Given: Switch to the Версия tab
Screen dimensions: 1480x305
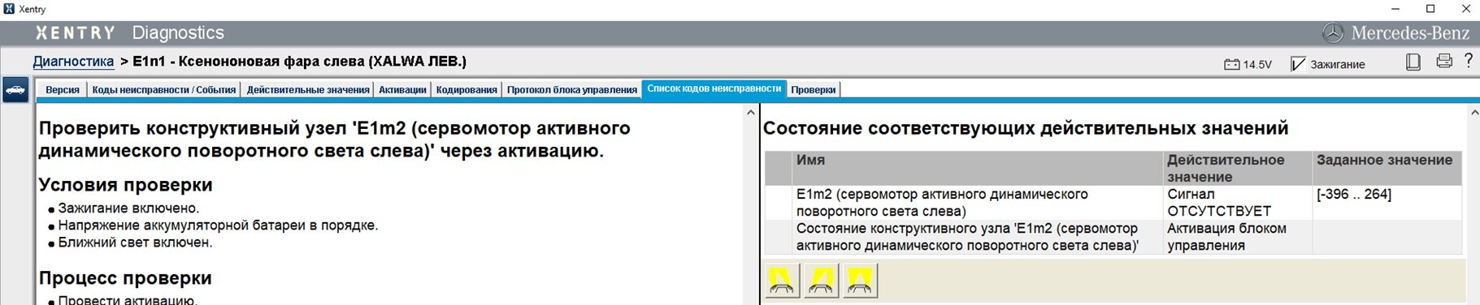Looking at the screenshot, I should click(x=63, y=90).
